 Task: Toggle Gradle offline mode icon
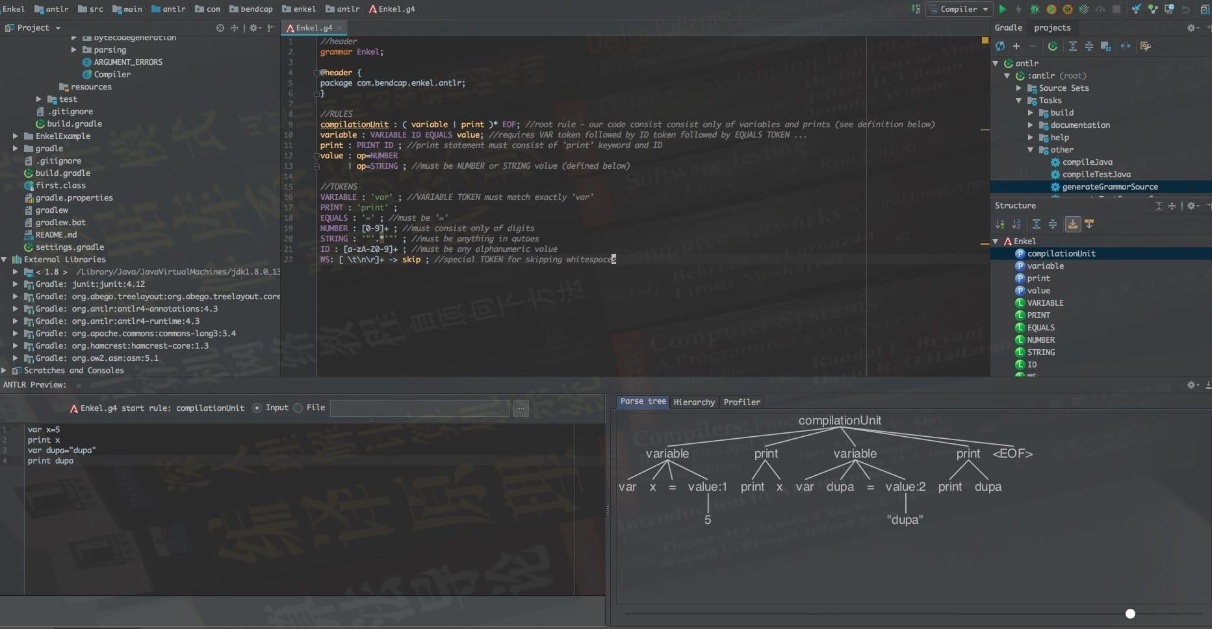(1126, 46)
